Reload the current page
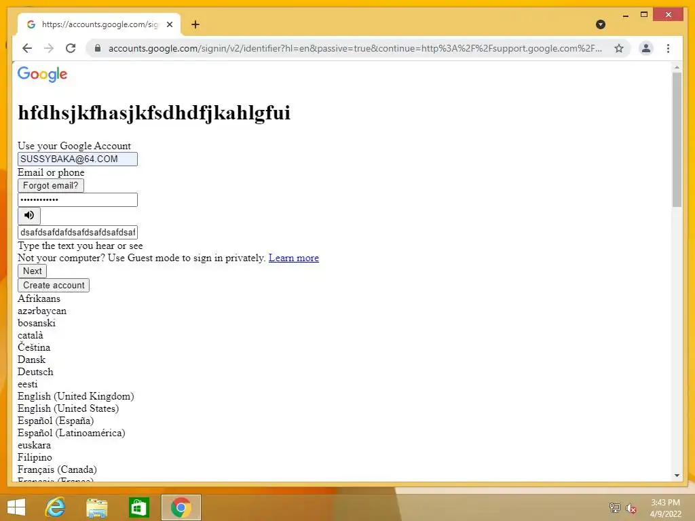The width and height of the screenshot is (695, 521). (x=71, y=48)
